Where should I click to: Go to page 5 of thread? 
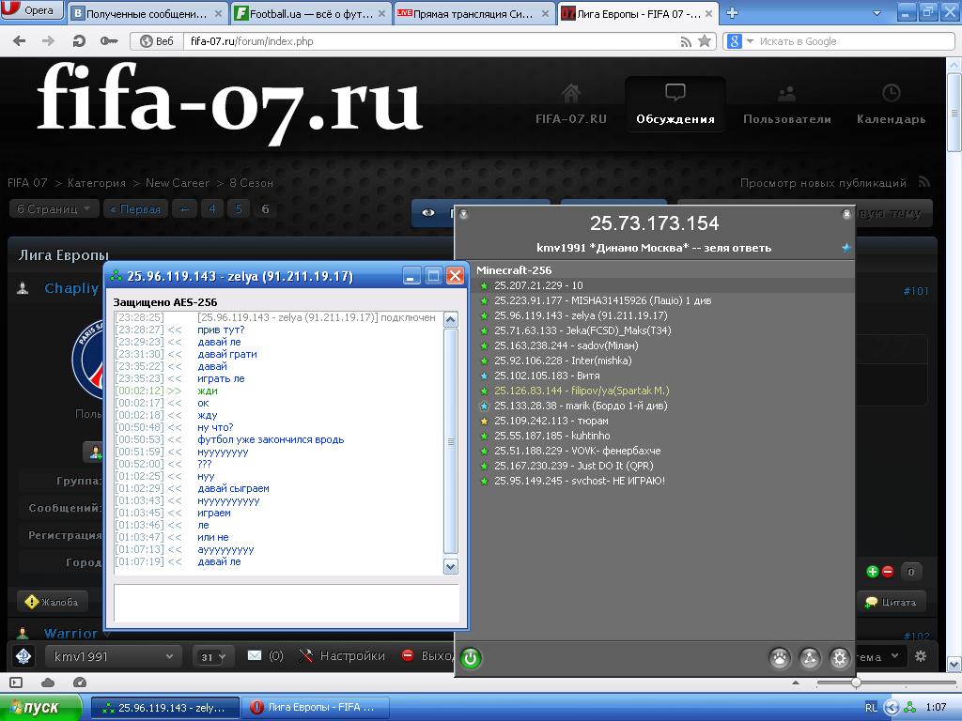[239, 209]
